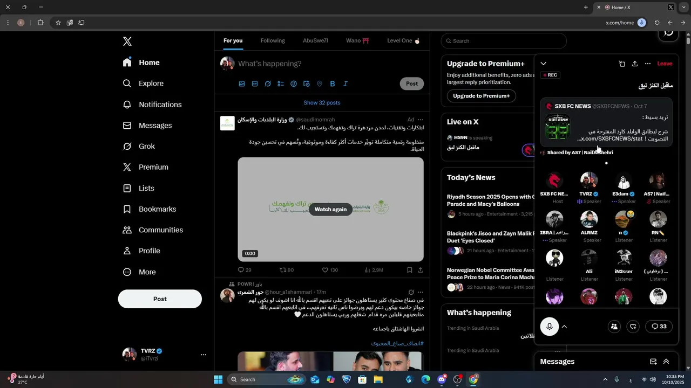The width and height of the screenshot is (691, 388).
Task: Switch to the Following tab
Action: pyautogui.click(x=273, y=41)
